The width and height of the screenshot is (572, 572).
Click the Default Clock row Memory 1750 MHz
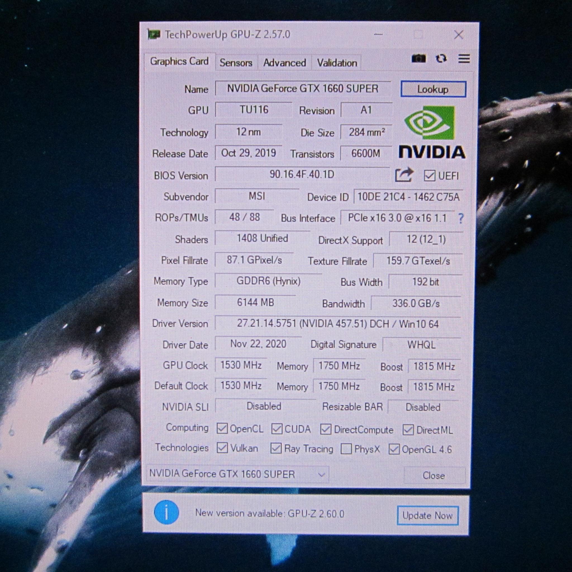click(339, 386)
